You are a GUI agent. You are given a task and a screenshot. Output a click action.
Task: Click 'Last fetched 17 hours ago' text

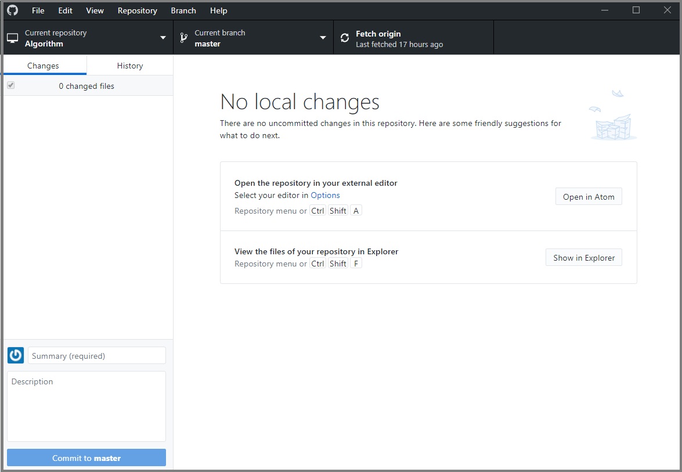399,44
